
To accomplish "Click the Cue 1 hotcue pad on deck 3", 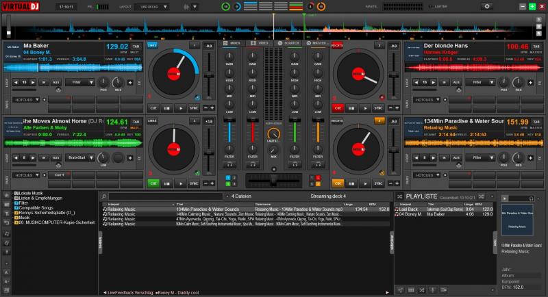I will click(59, 175).
